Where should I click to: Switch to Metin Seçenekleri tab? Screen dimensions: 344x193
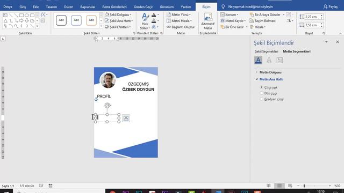[297, 51]
